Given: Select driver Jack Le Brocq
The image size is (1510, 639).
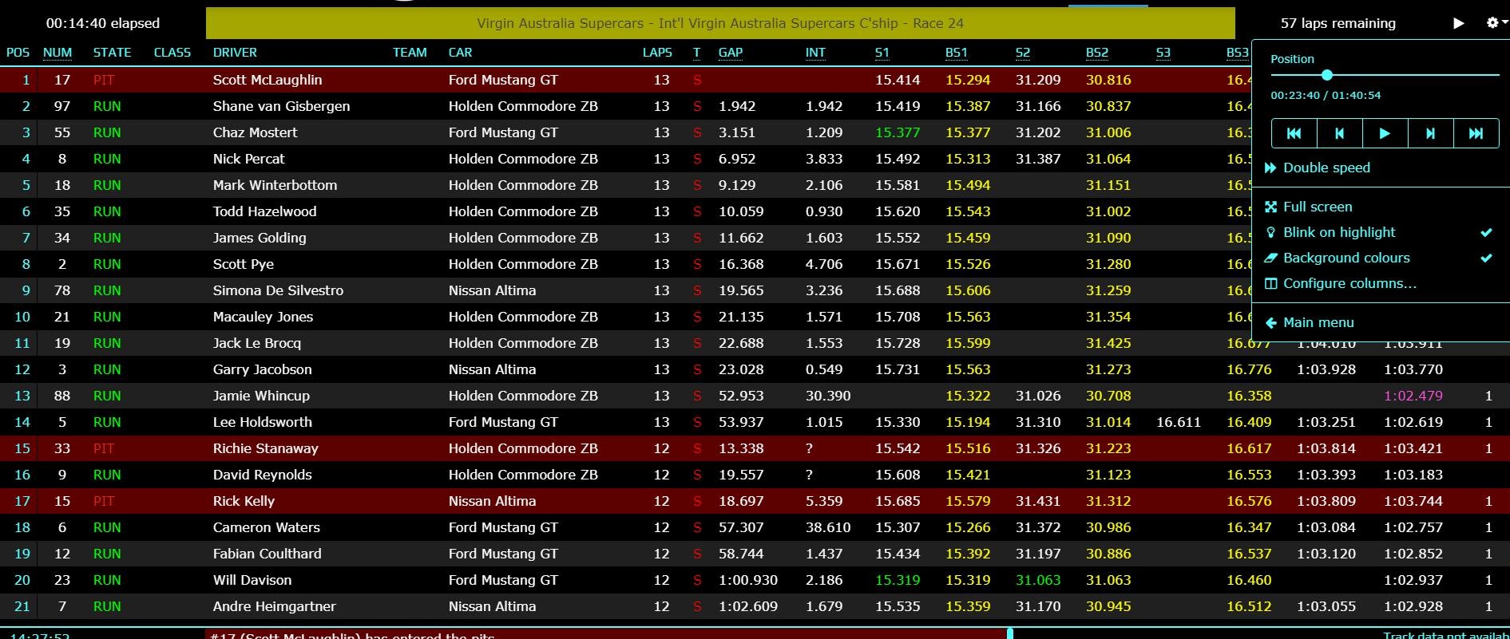Looking at the screenshot, I should (x=256, y=343).
